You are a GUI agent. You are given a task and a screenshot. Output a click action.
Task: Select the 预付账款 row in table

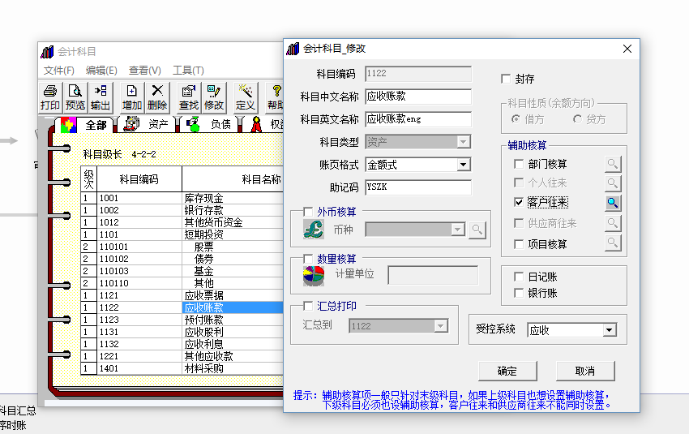click(x=182, y=320)
